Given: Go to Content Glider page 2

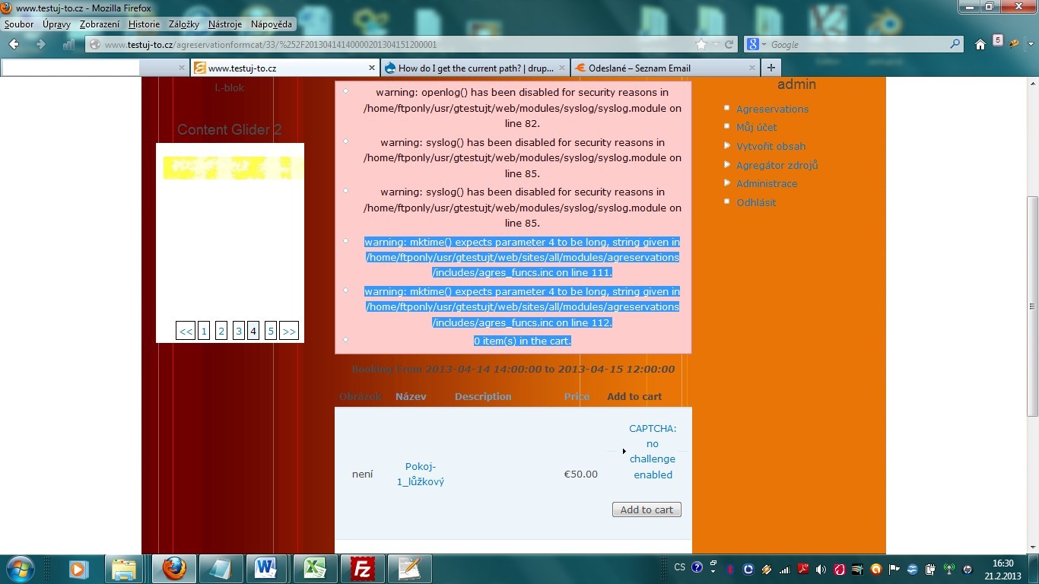Looking at the screenshot, I should 221,331.
